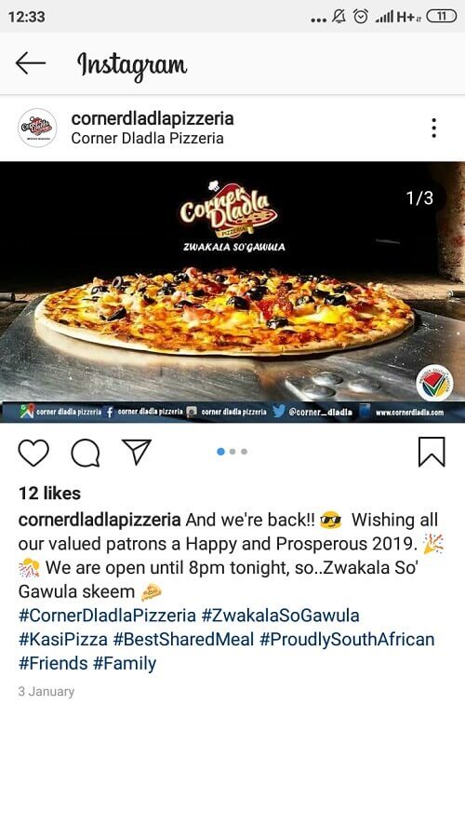Screen dimensions: 465x827
Task: Open the #CornerDladlaPizzeria hashtag
Action: coord(108,616)
